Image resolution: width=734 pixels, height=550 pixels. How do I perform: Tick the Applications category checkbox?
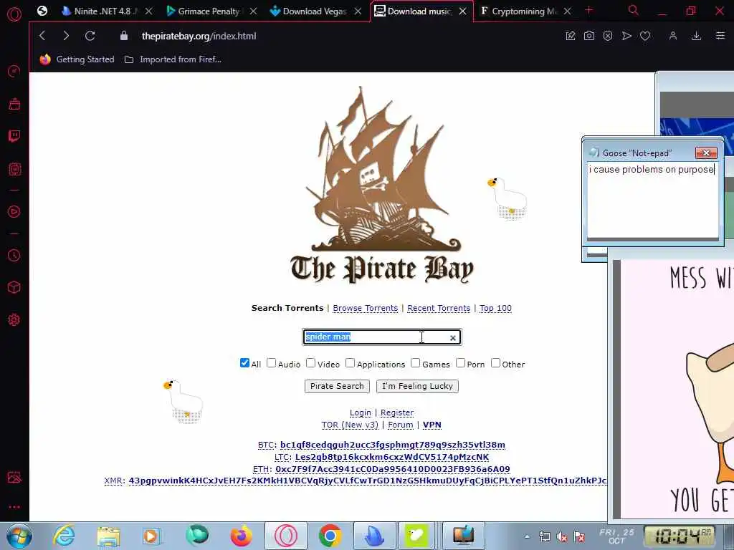pos(350,363)
